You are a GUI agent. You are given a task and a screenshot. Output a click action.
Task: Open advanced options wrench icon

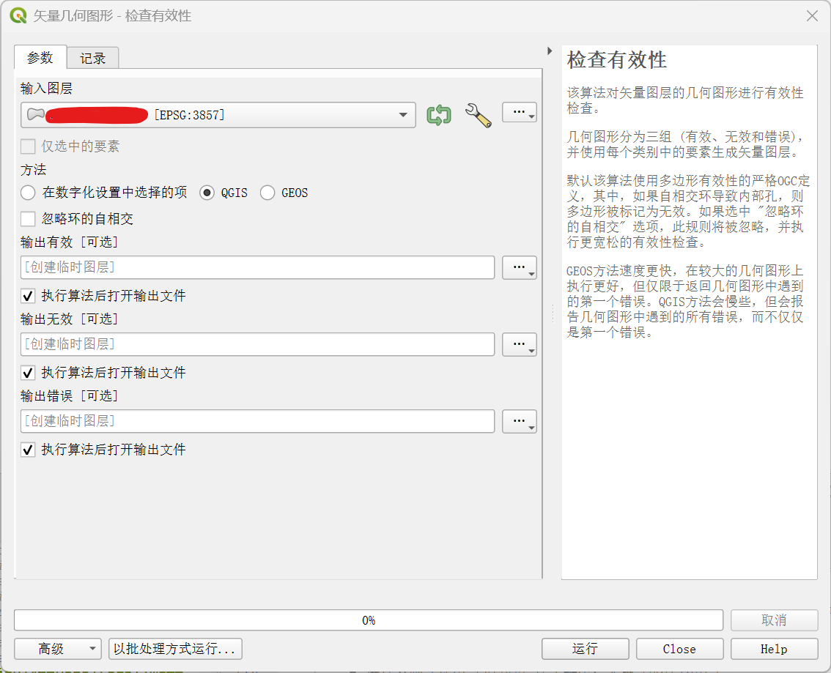click(478, 115)
